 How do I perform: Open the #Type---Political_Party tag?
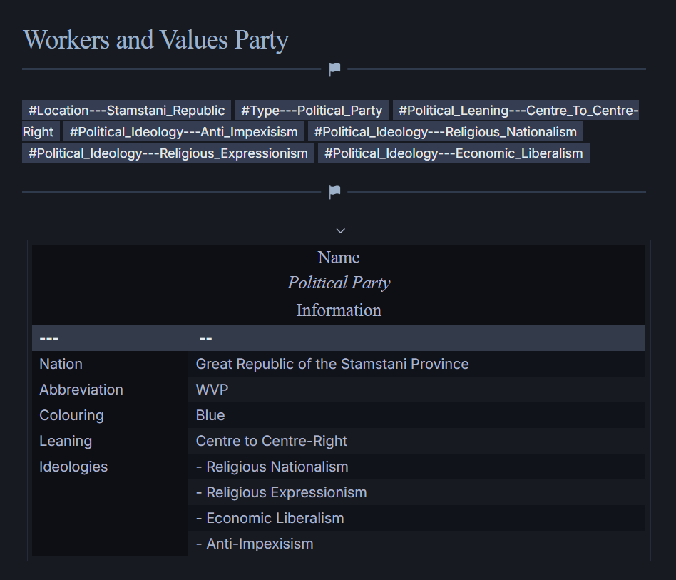(312, 111)
